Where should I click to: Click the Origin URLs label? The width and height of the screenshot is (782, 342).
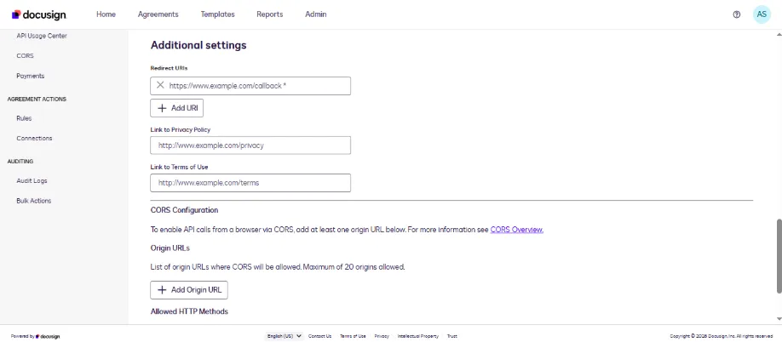point(170,248)
